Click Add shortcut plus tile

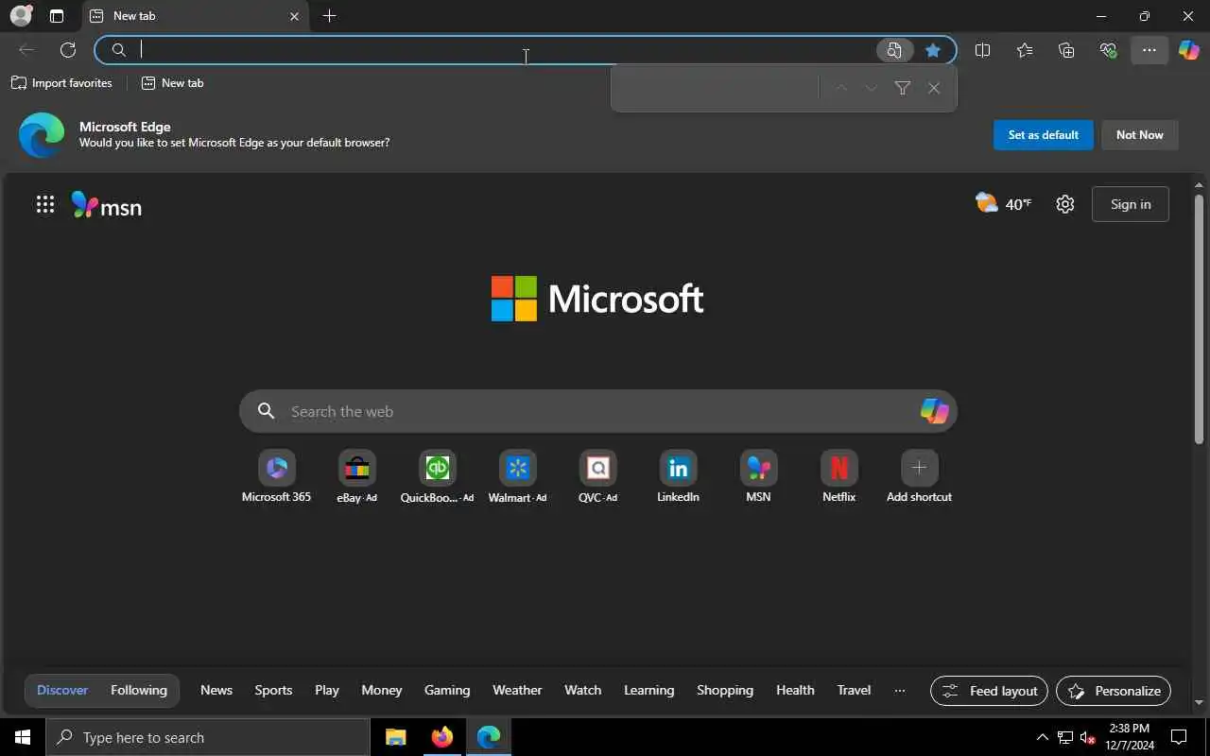(x=919, y=476)
